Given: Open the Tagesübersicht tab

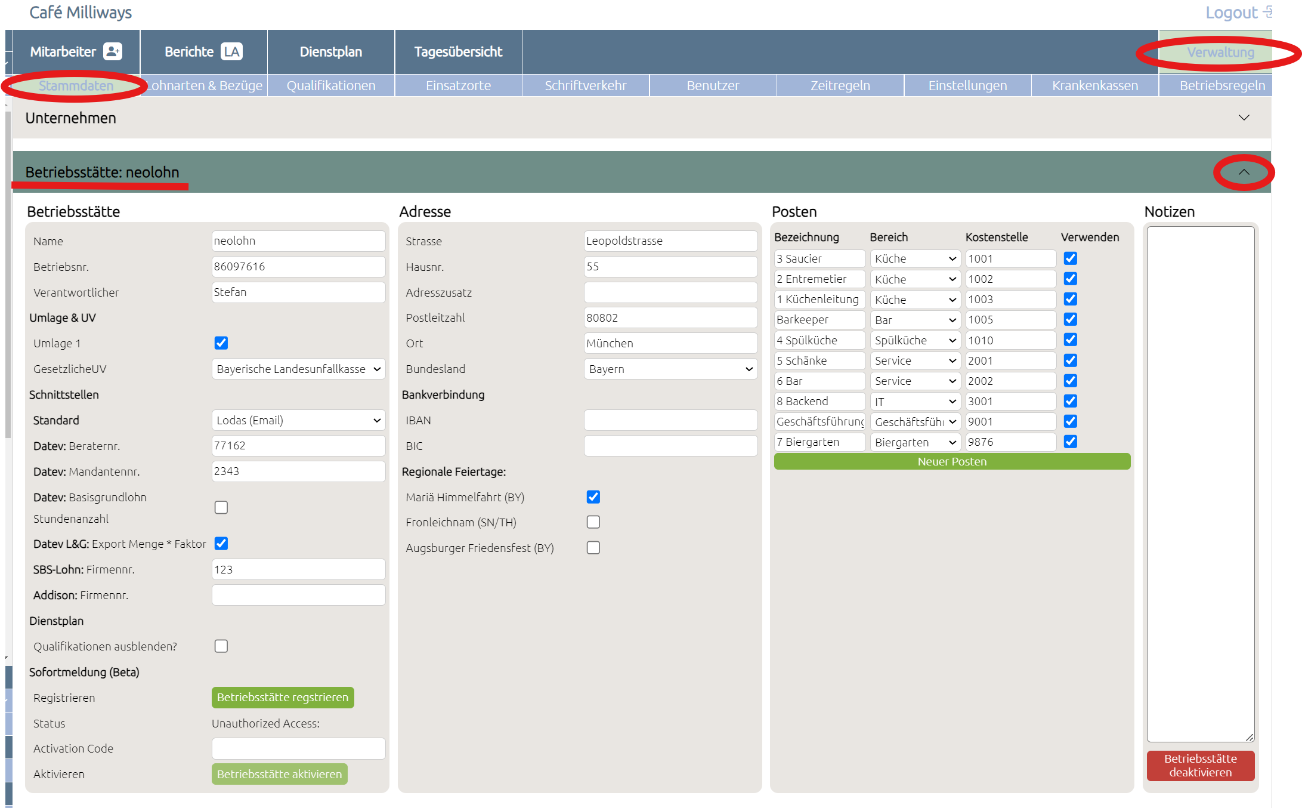Looking at the screenshot, I should coord(458,52).
